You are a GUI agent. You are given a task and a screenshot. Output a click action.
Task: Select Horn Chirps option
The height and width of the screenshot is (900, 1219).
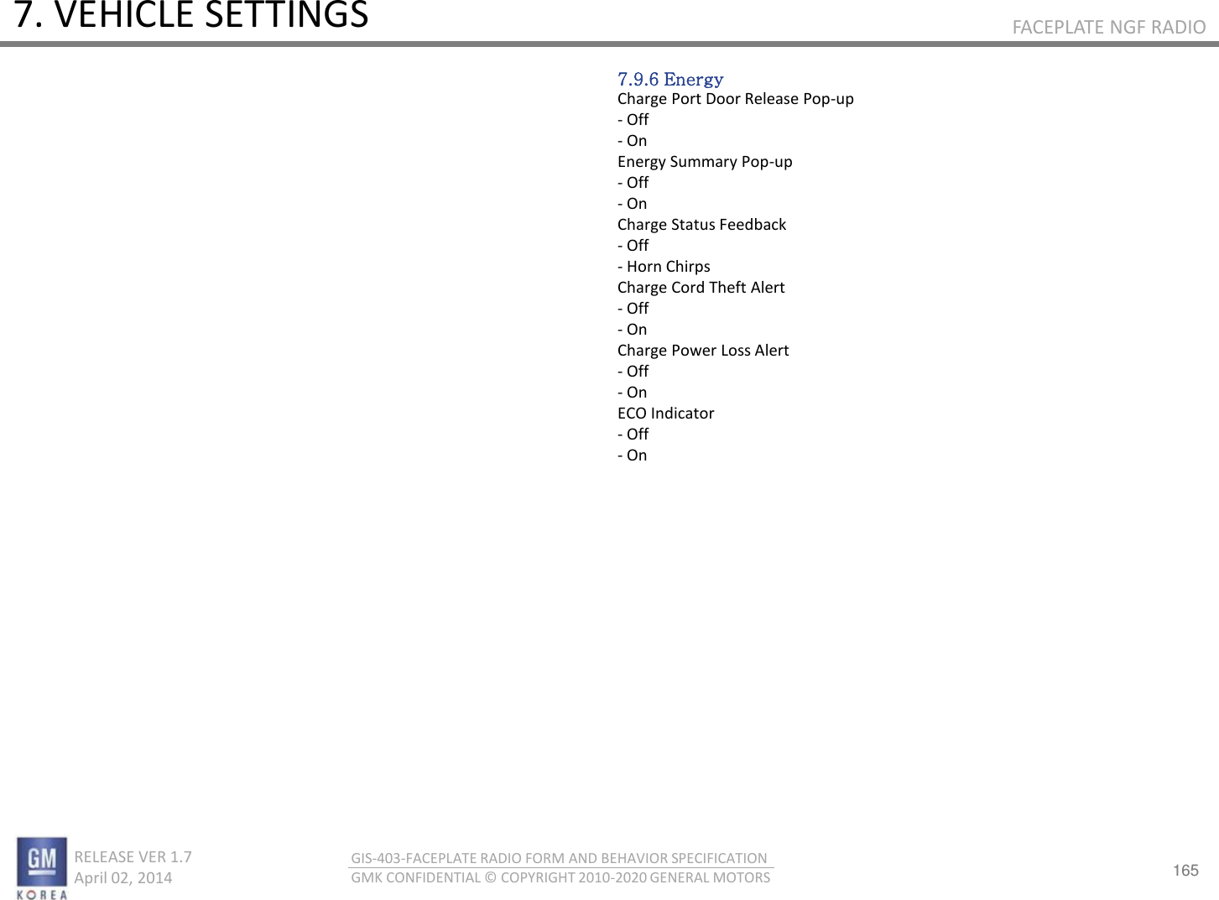(664, 267)
